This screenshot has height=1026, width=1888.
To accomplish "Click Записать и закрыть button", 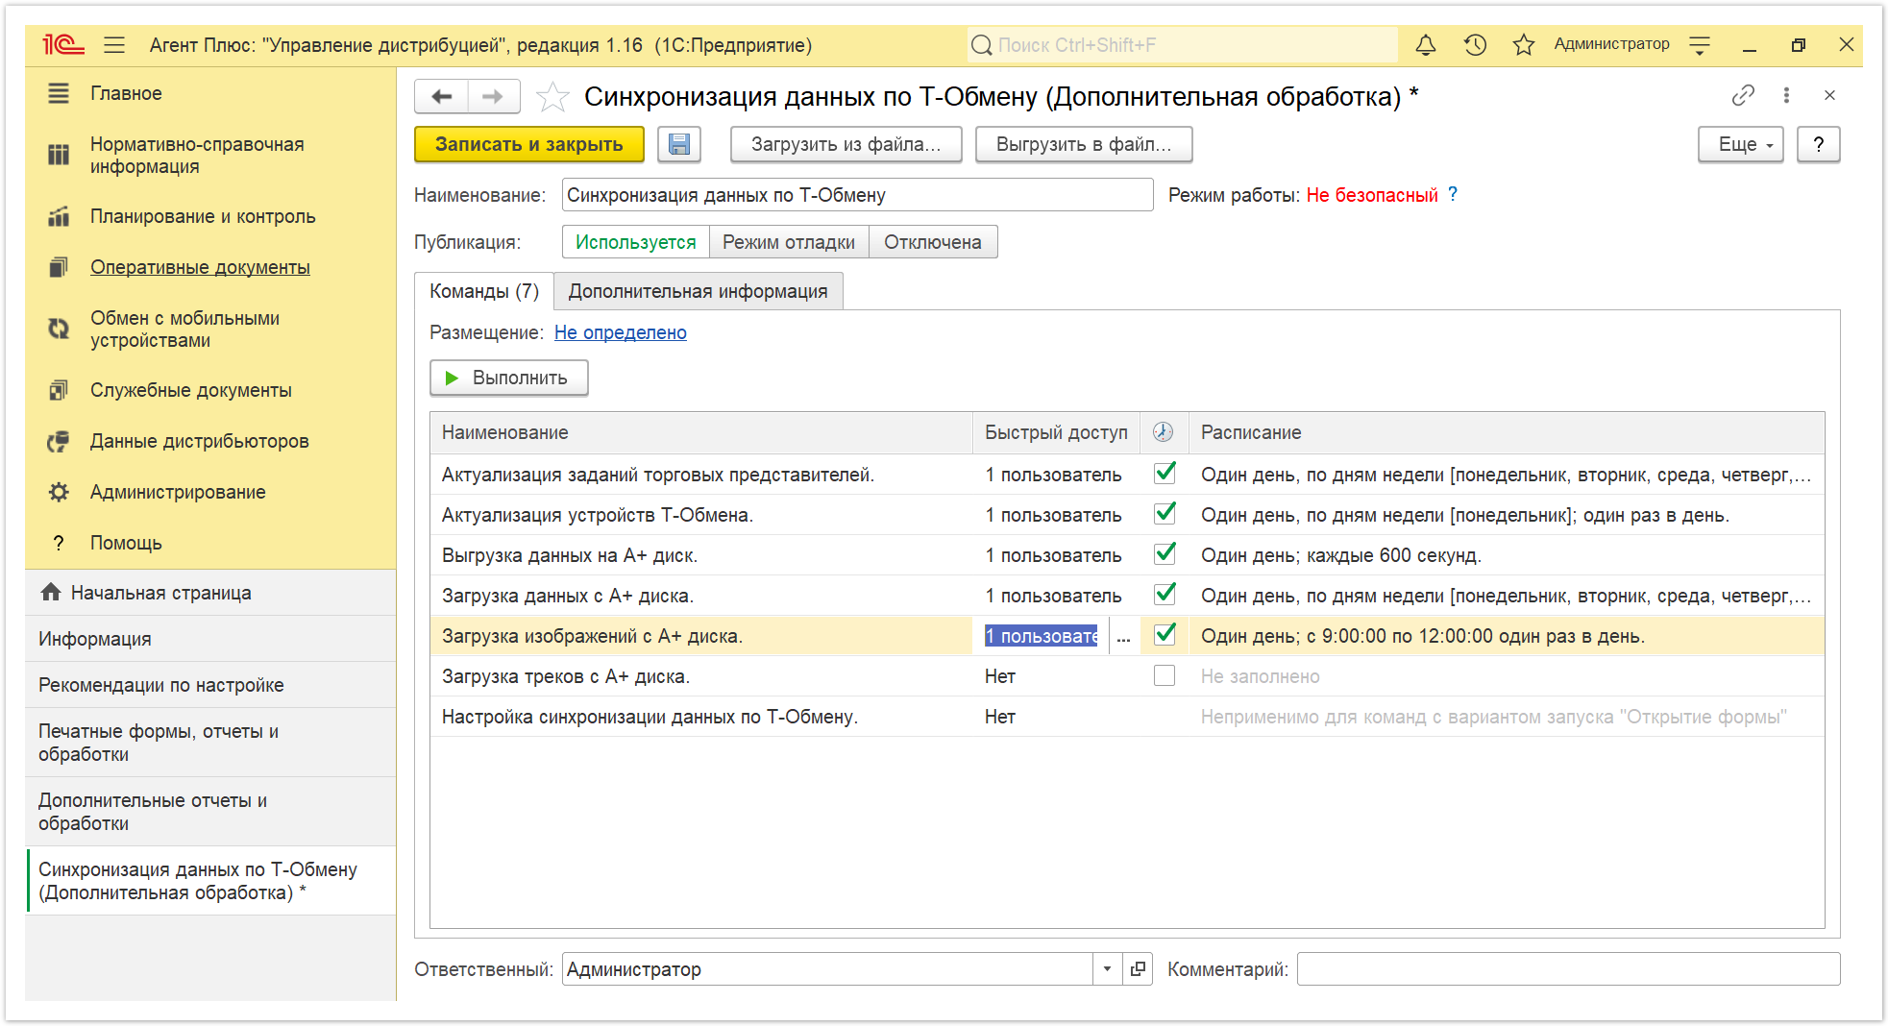I will [x=528, y=144].
